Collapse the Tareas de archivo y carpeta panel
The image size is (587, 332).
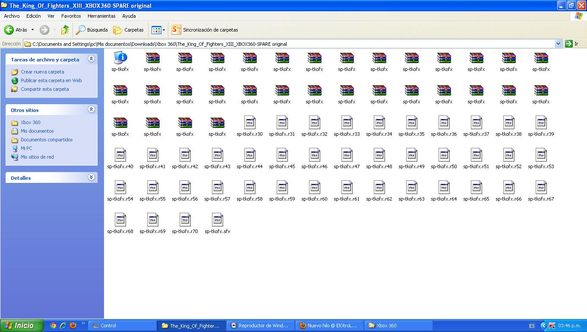click(91, 59)
